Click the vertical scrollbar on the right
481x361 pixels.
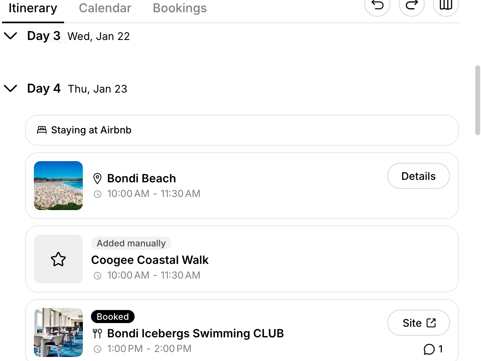477,98
